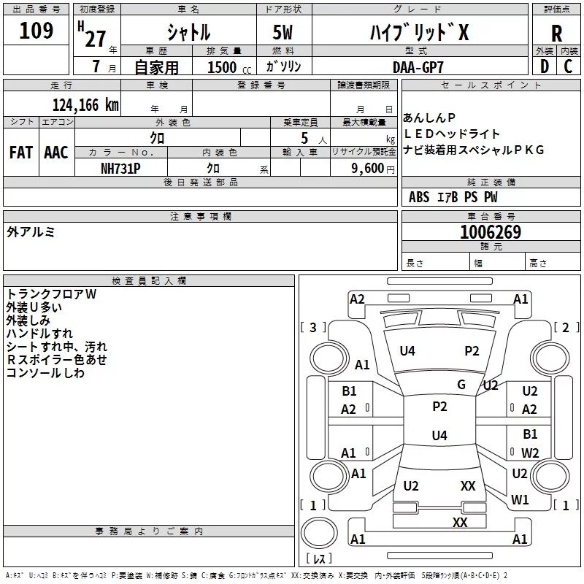Select the FAT shift type cell

21,153
